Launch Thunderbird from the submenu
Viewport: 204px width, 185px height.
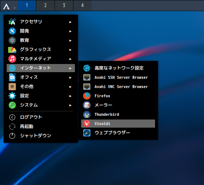(x=118, y=114)
